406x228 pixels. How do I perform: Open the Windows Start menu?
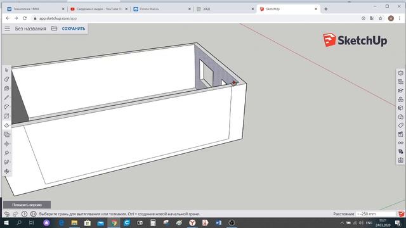6,222
